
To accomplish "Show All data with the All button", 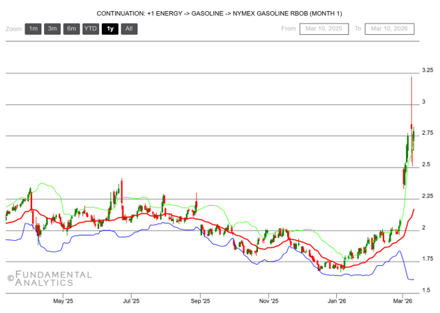I will click(128, 29).
